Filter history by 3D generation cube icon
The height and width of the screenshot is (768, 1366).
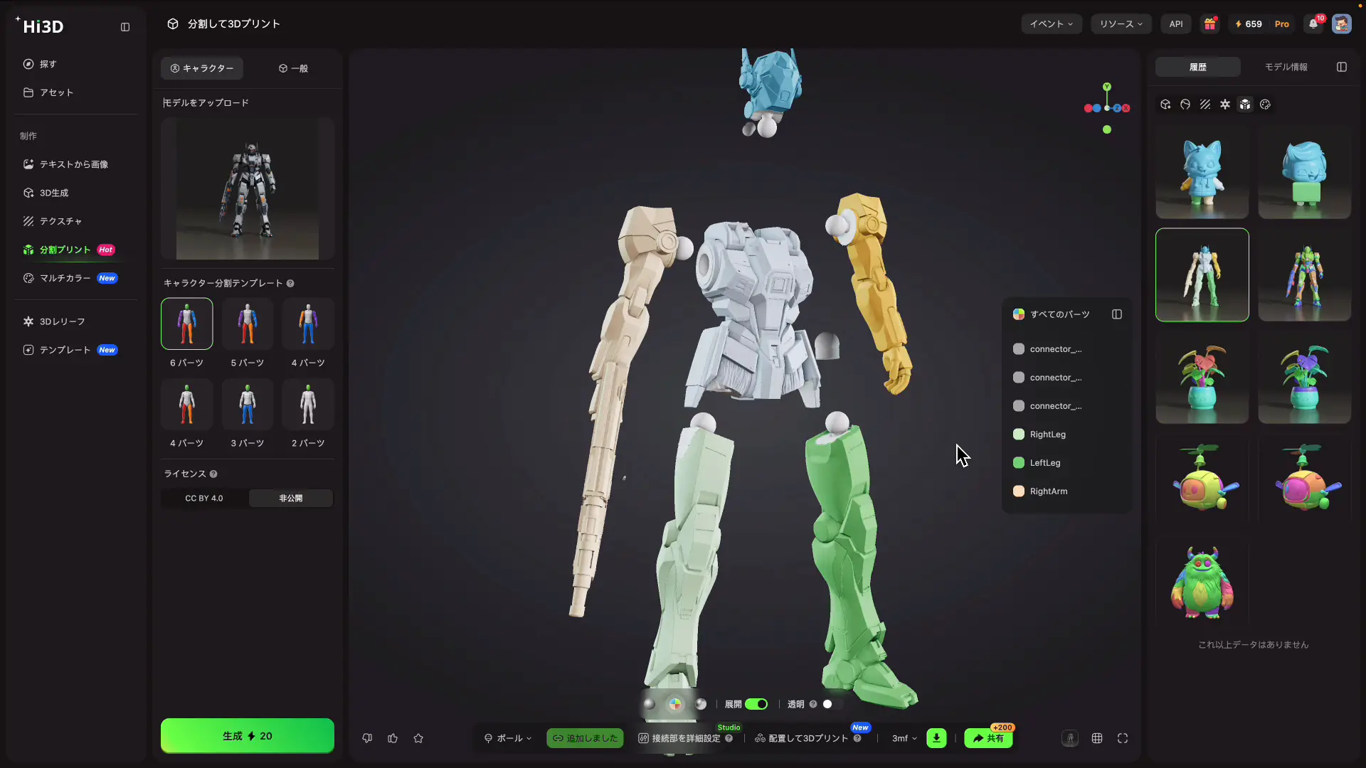[1165, 105]
